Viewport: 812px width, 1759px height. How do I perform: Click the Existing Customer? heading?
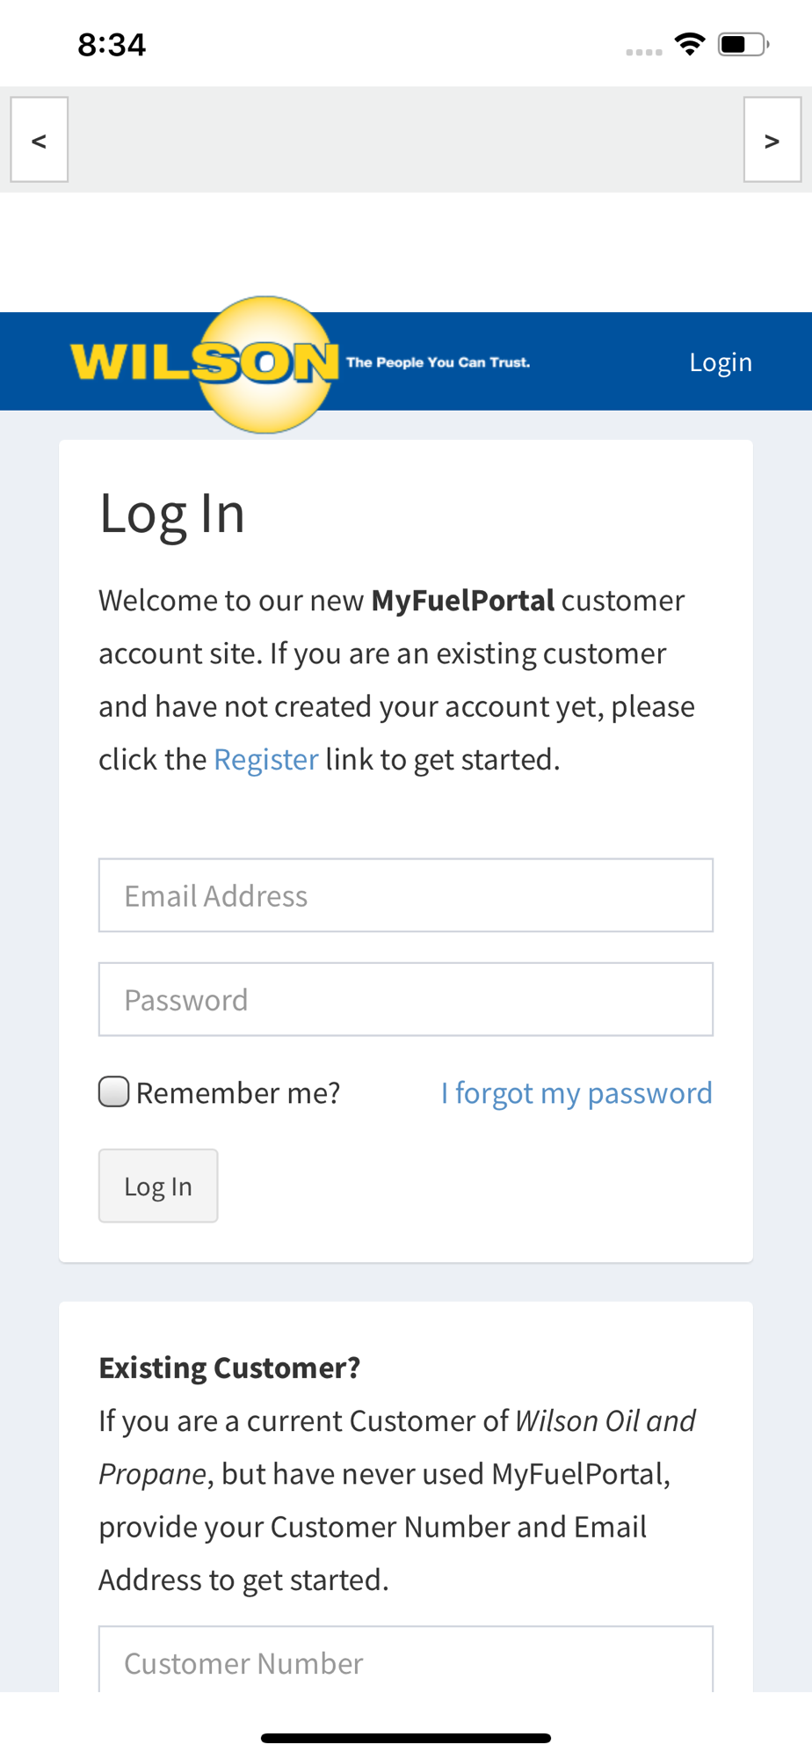[x=229, y=1368]
